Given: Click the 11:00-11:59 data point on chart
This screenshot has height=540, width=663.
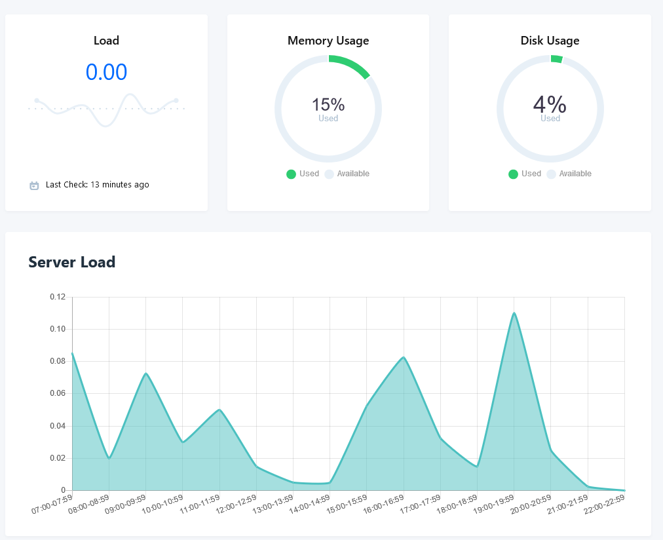Looking at the screenshot, I should (x=219, y=410).
